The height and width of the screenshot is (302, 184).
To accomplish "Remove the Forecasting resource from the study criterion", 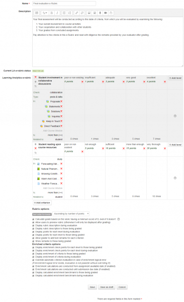I will tap(61, 164).
